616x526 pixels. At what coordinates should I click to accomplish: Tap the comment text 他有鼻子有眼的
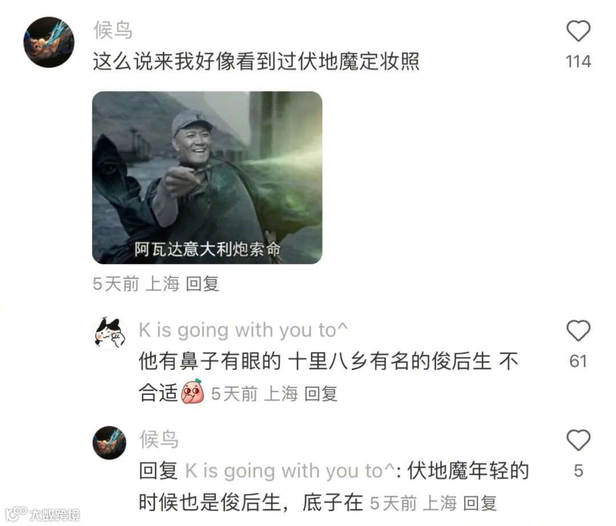tap(210, 361)
